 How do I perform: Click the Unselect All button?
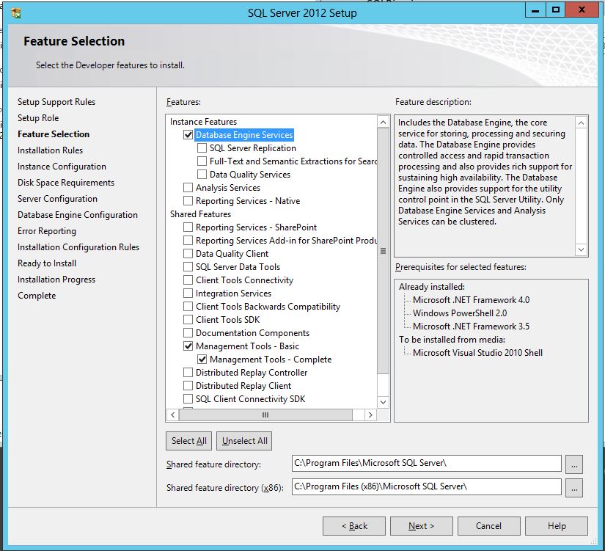[x=244, y=441]
